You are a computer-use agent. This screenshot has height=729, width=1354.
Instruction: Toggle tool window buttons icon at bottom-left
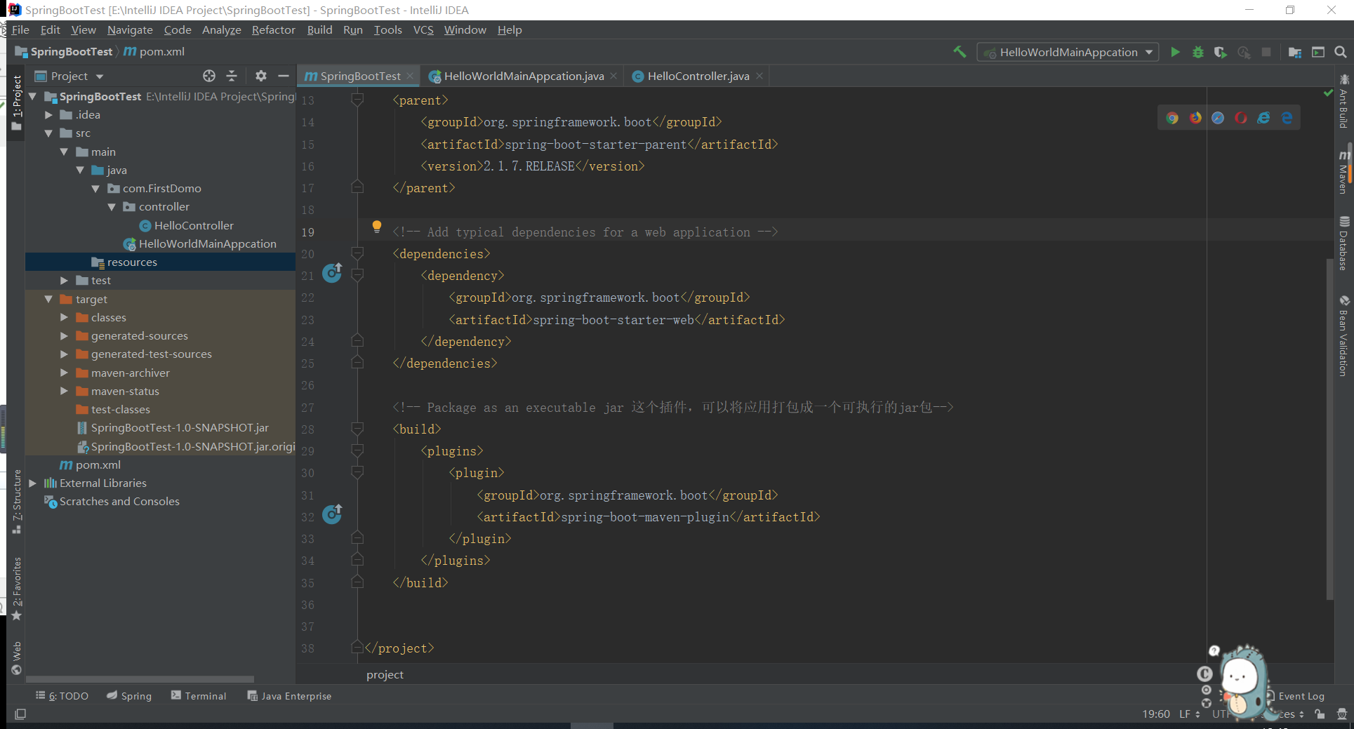click(x=20, y=714)
